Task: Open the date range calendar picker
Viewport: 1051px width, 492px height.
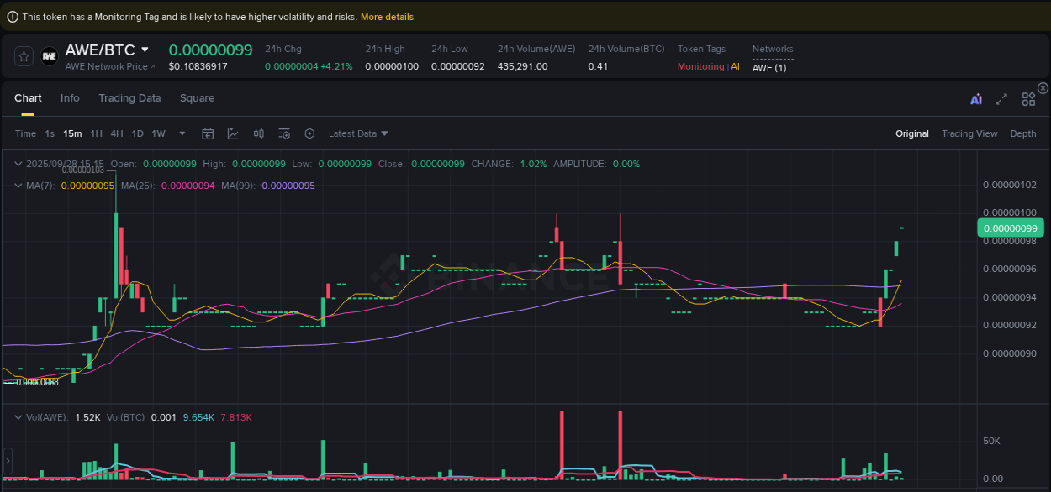Action: point(208,133)
